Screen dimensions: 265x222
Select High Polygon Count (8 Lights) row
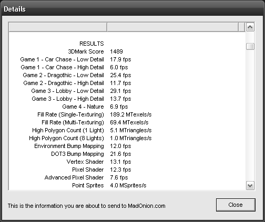click(127, 138)
